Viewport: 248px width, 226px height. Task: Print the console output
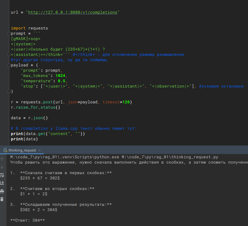click(2, 191)
